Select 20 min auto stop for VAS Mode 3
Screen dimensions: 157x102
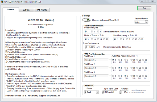pyautogui.click(x=137, y=76)
